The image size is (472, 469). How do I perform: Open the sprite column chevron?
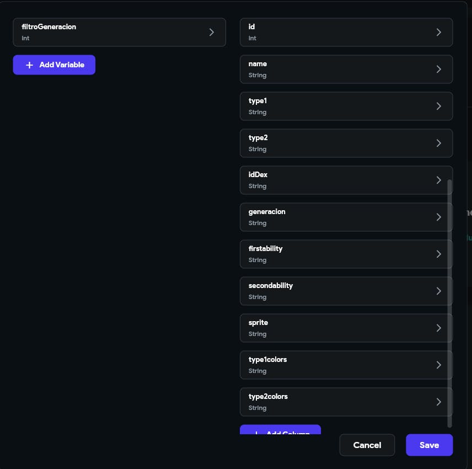(x=439, y=328)
